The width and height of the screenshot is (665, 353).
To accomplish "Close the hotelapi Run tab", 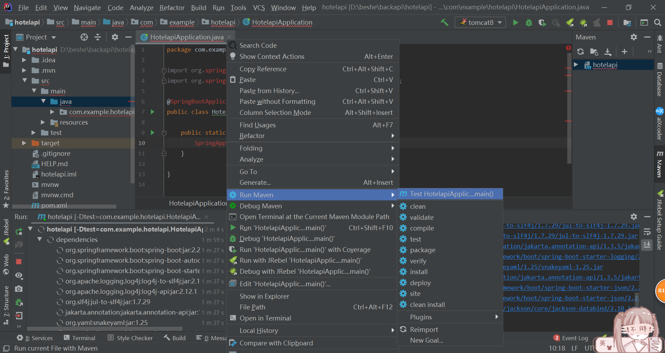I will click(x=206, y=217).
